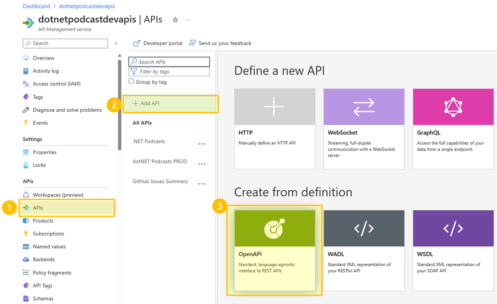The height and width of the screenshot is (304, 497).
Task: Click the favorite star icon beside APIs title
Action: pos(175,19)
